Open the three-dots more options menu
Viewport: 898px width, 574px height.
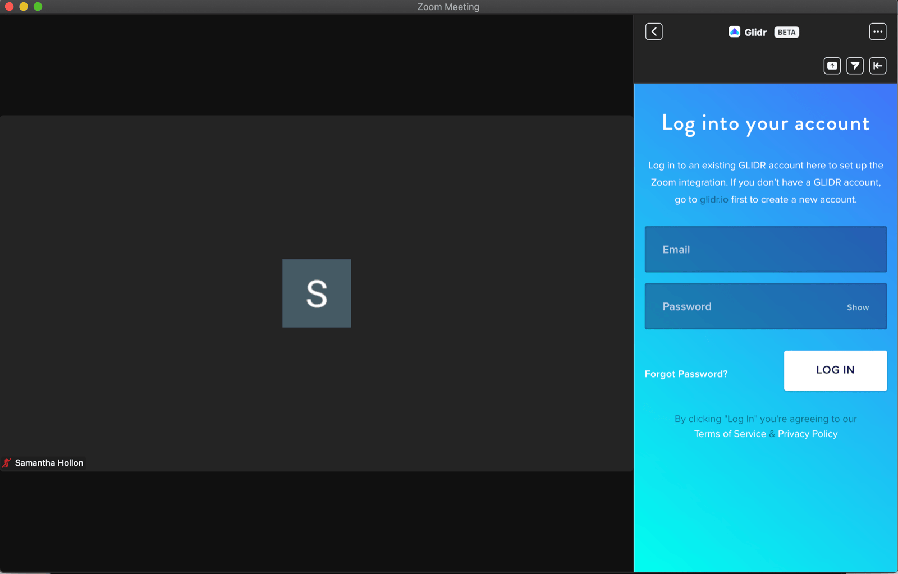click(878, 31)
